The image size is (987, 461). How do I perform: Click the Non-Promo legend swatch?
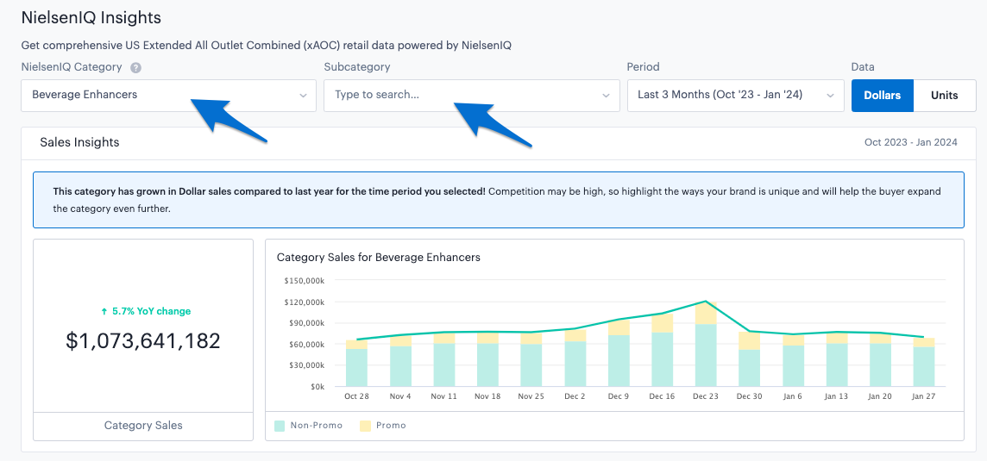[280, 426]
